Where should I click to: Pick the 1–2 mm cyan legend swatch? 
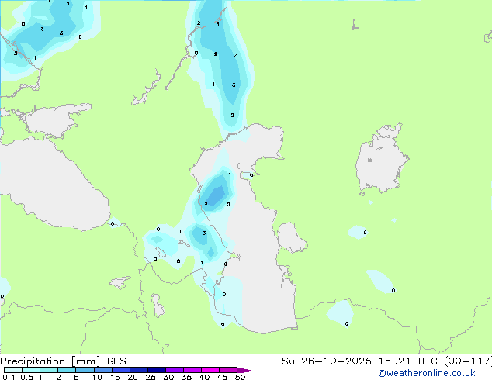click(x=49, y=370)
